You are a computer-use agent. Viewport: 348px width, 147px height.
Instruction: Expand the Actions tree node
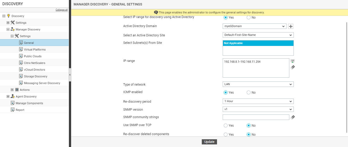(12, 90)
